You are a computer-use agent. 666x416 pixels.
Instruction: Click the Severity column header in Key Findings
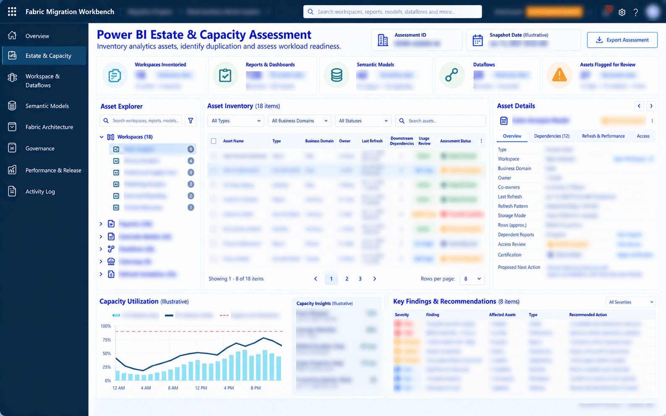coord(402,315)
